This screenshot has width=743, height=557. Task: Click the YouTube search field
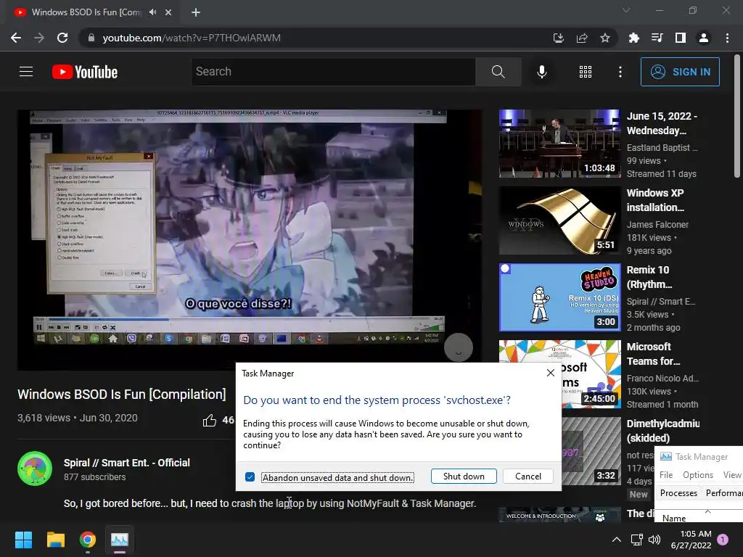[333, 72]
